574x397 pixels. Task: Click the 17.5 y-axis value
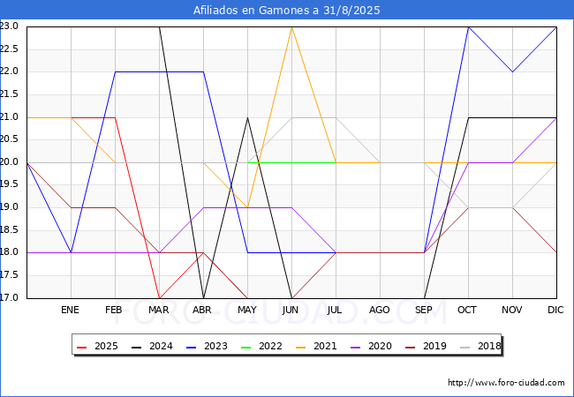(9, 275)
